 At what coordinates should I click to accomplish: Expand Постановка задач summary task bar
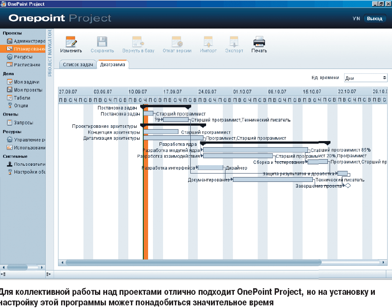(x=165, y=107)
